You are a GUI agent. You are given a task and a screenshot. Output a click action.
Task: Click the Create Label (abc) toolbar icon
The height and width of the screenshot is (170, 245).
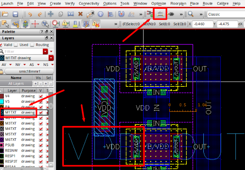tap(160, 14)
